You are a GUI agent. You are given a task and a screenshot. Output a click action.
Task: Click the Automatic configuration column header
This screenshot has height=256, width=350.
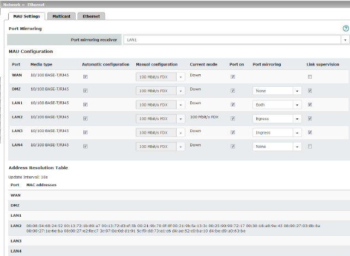[106, 64]
